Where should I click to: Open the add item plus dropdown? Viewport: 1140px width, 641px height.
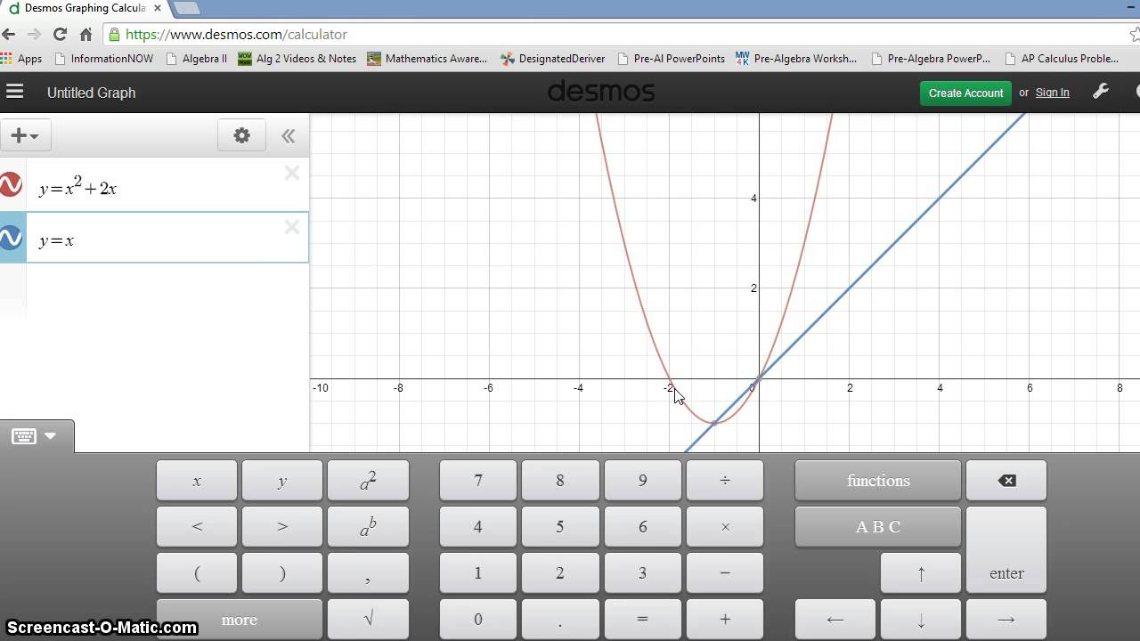click(x=25, y=135)
